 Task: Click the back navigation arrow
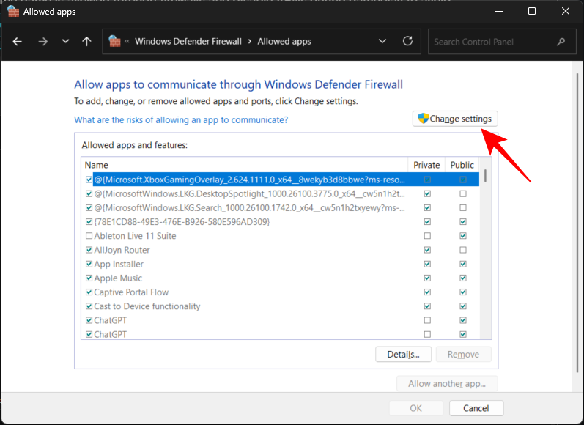(18, 42)
